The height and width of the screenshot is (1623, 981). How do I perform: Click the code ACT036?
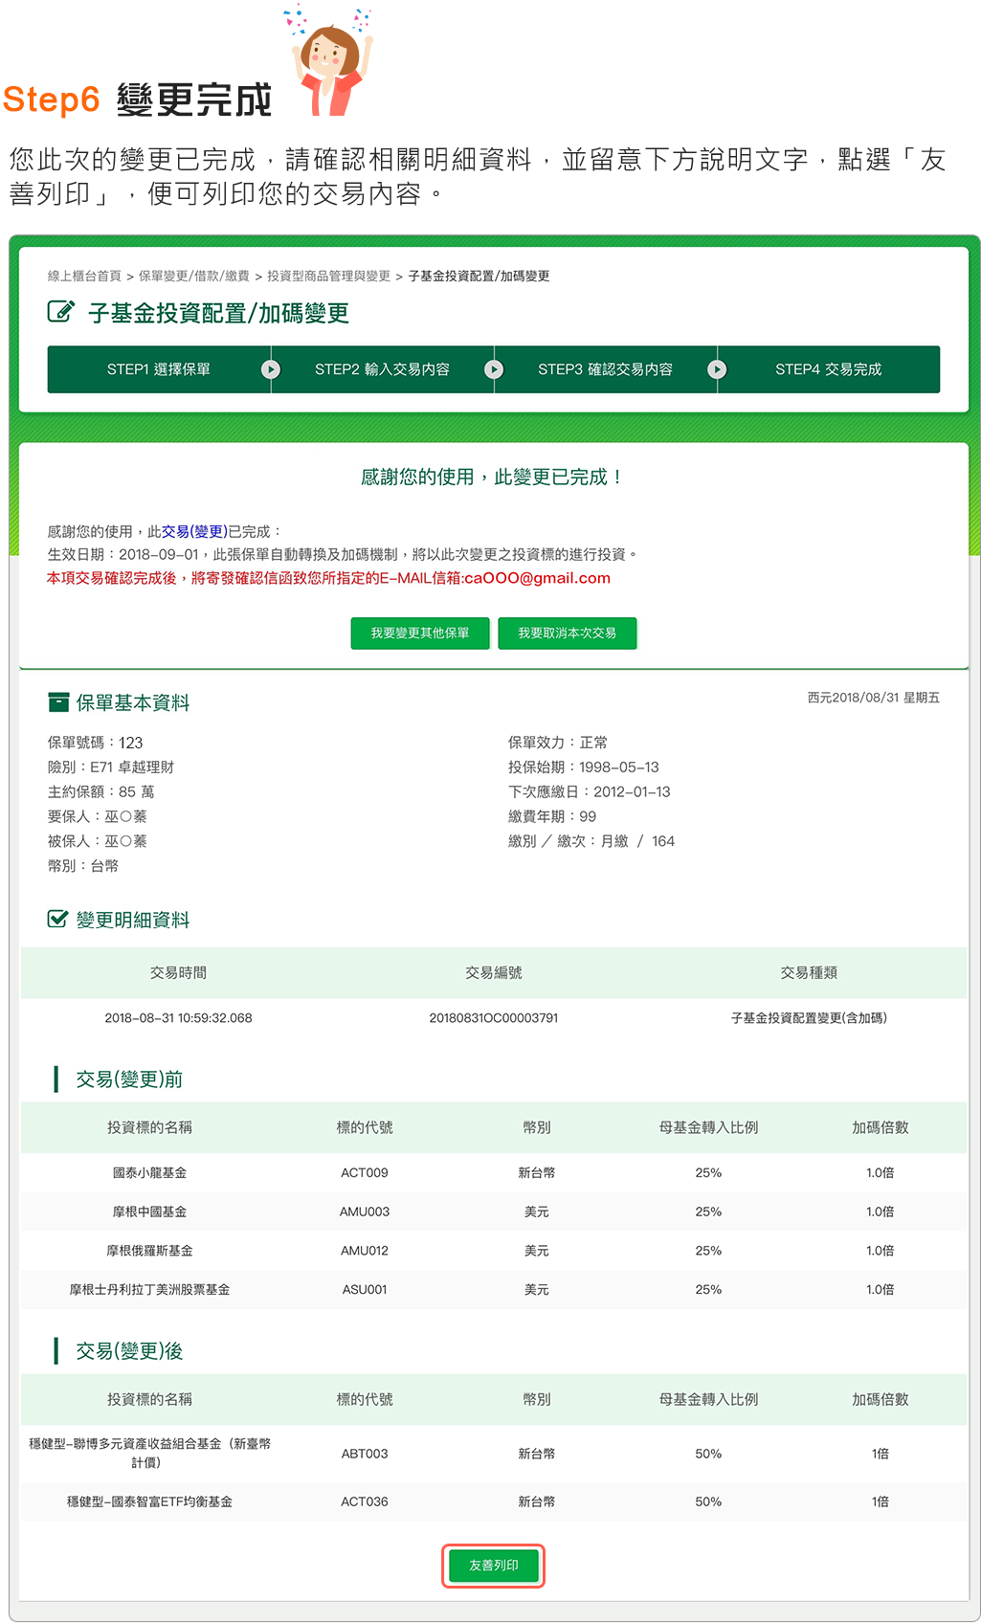click(365, 1501)
